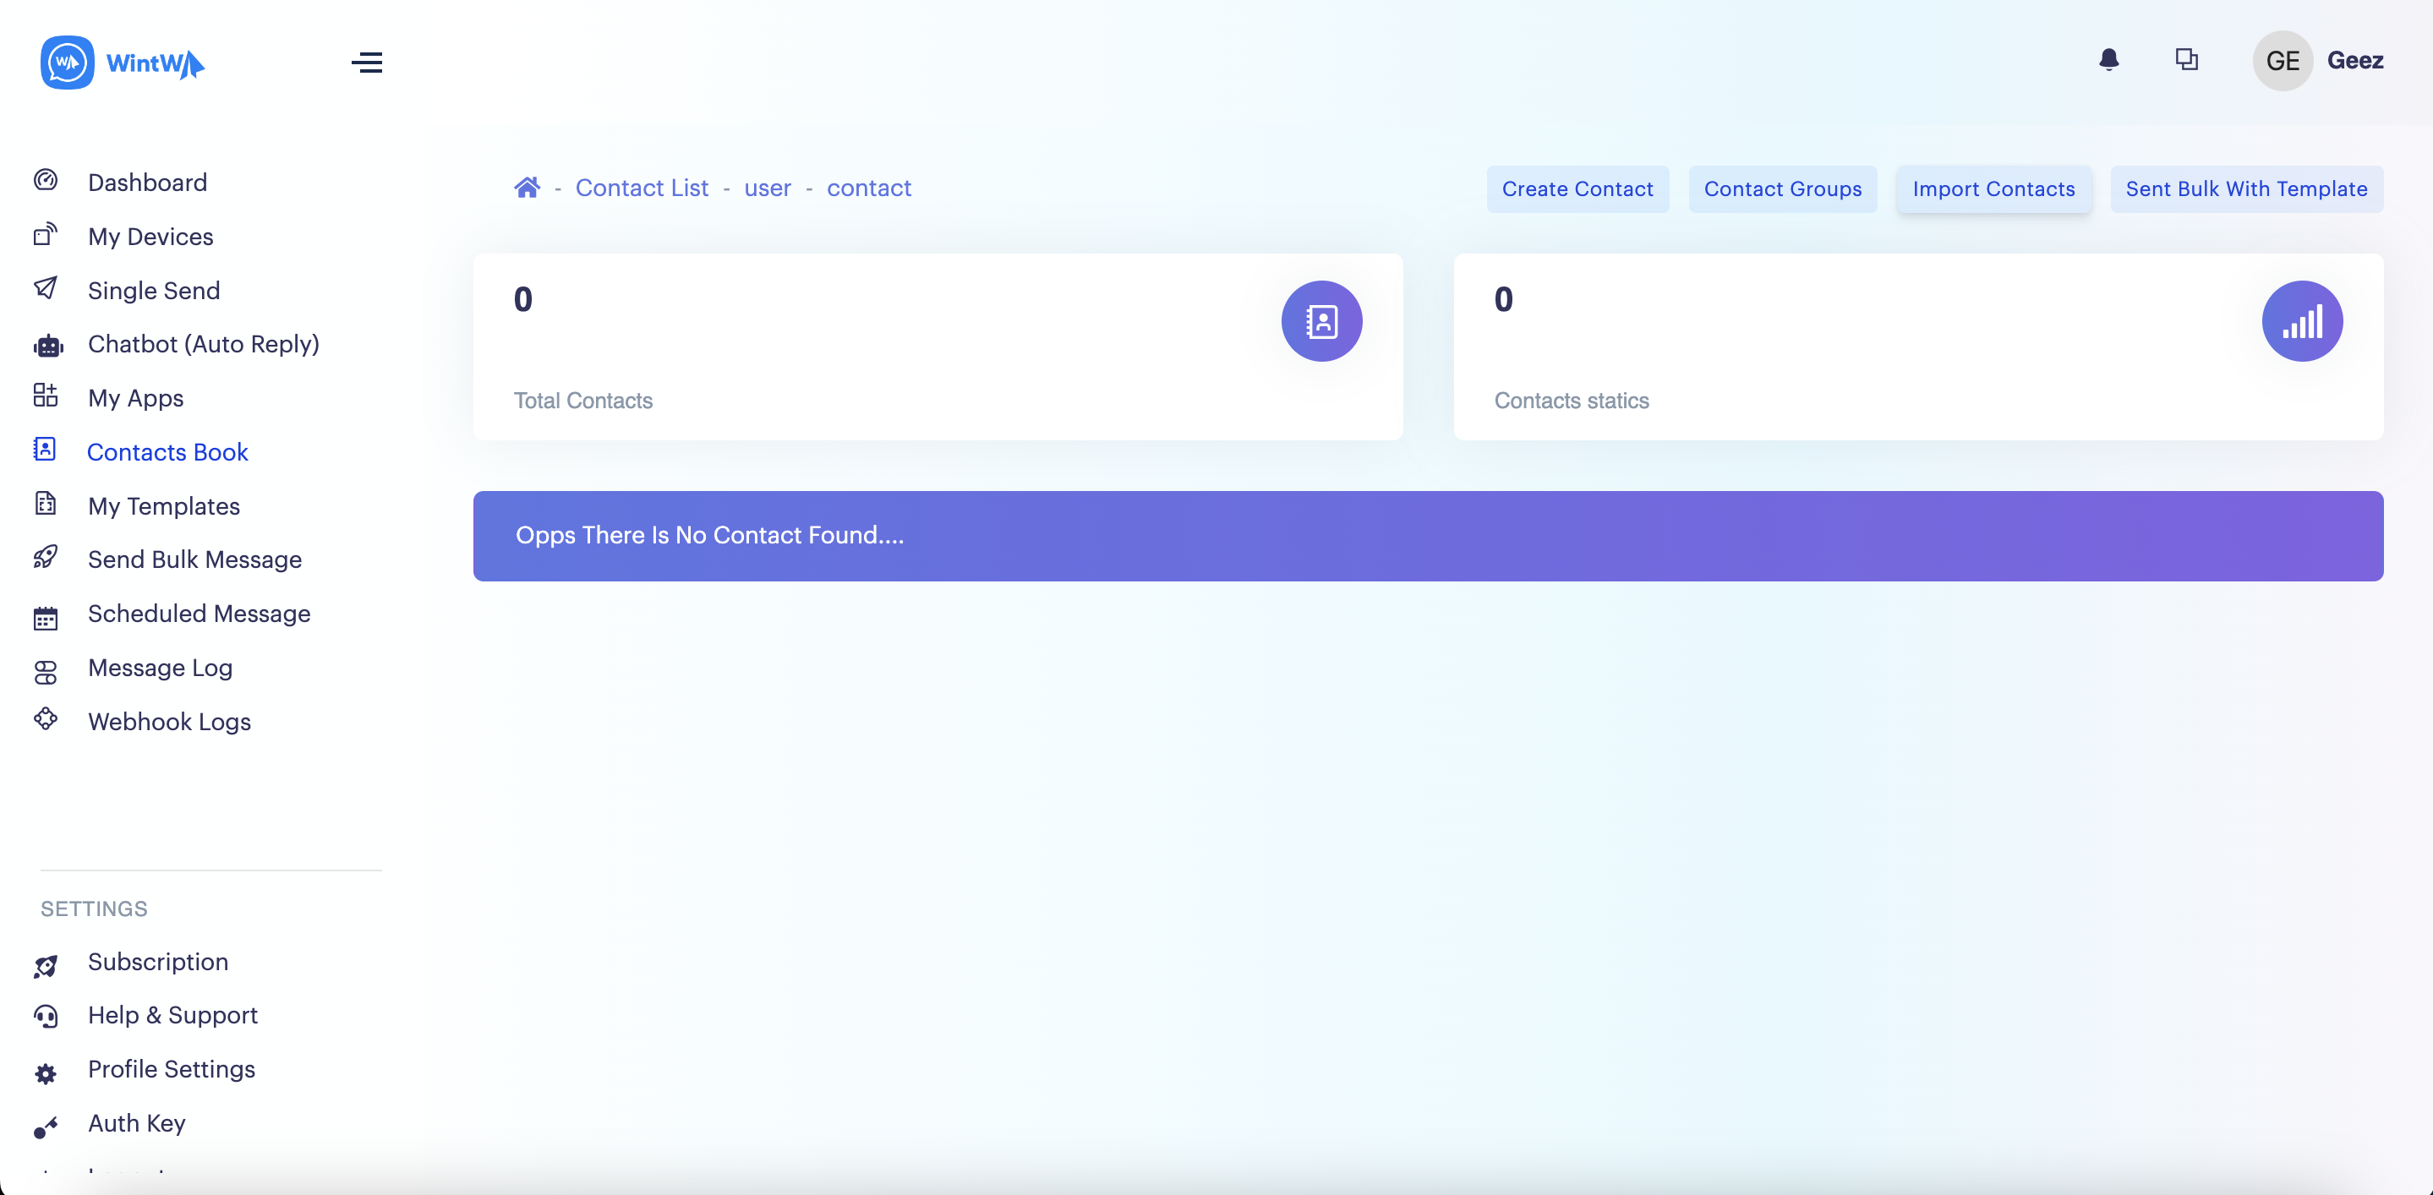Click the no contact found banner

point(1427,535)
